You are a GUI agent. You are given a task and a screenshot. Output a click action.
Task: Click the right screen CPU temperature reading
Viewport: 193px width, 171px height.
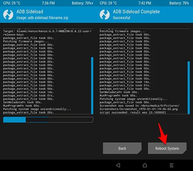click(108, 3)
